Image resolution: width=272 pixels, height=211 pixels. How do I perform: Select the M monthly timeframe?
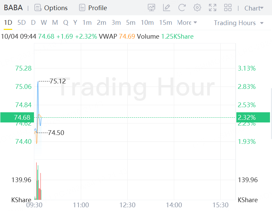[55, 22]
